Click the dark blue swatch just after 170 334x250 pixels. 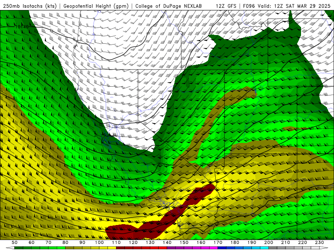(x=222, y=248)
